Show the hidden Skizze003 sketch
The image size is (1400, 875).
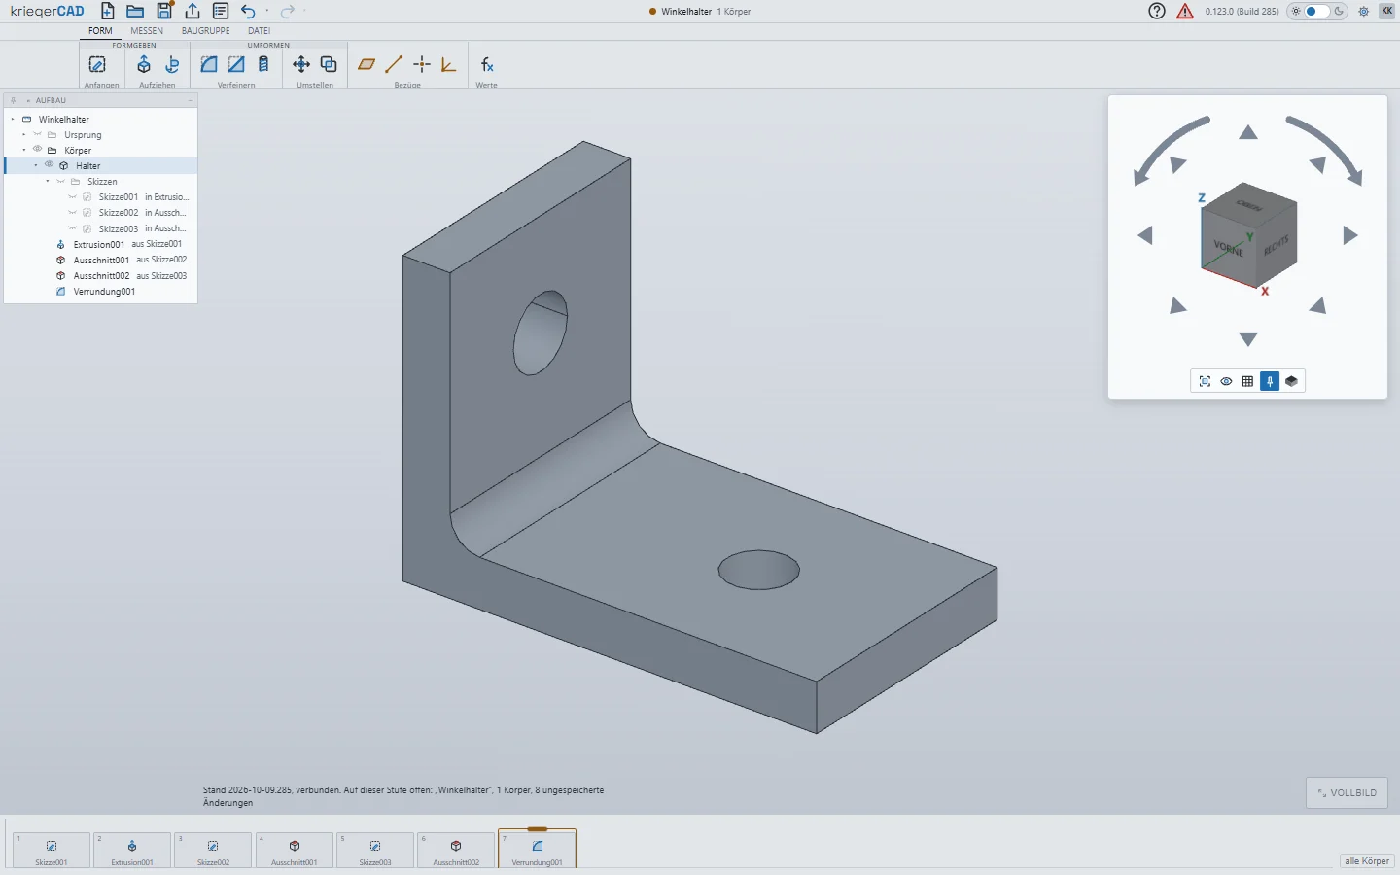coord(73,228)
